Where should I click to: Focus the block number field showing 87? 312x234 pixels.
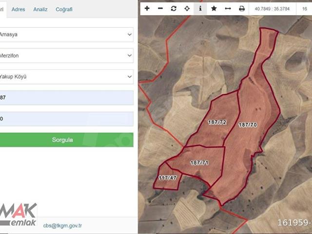pyautogui.click(x=66, y=97)
